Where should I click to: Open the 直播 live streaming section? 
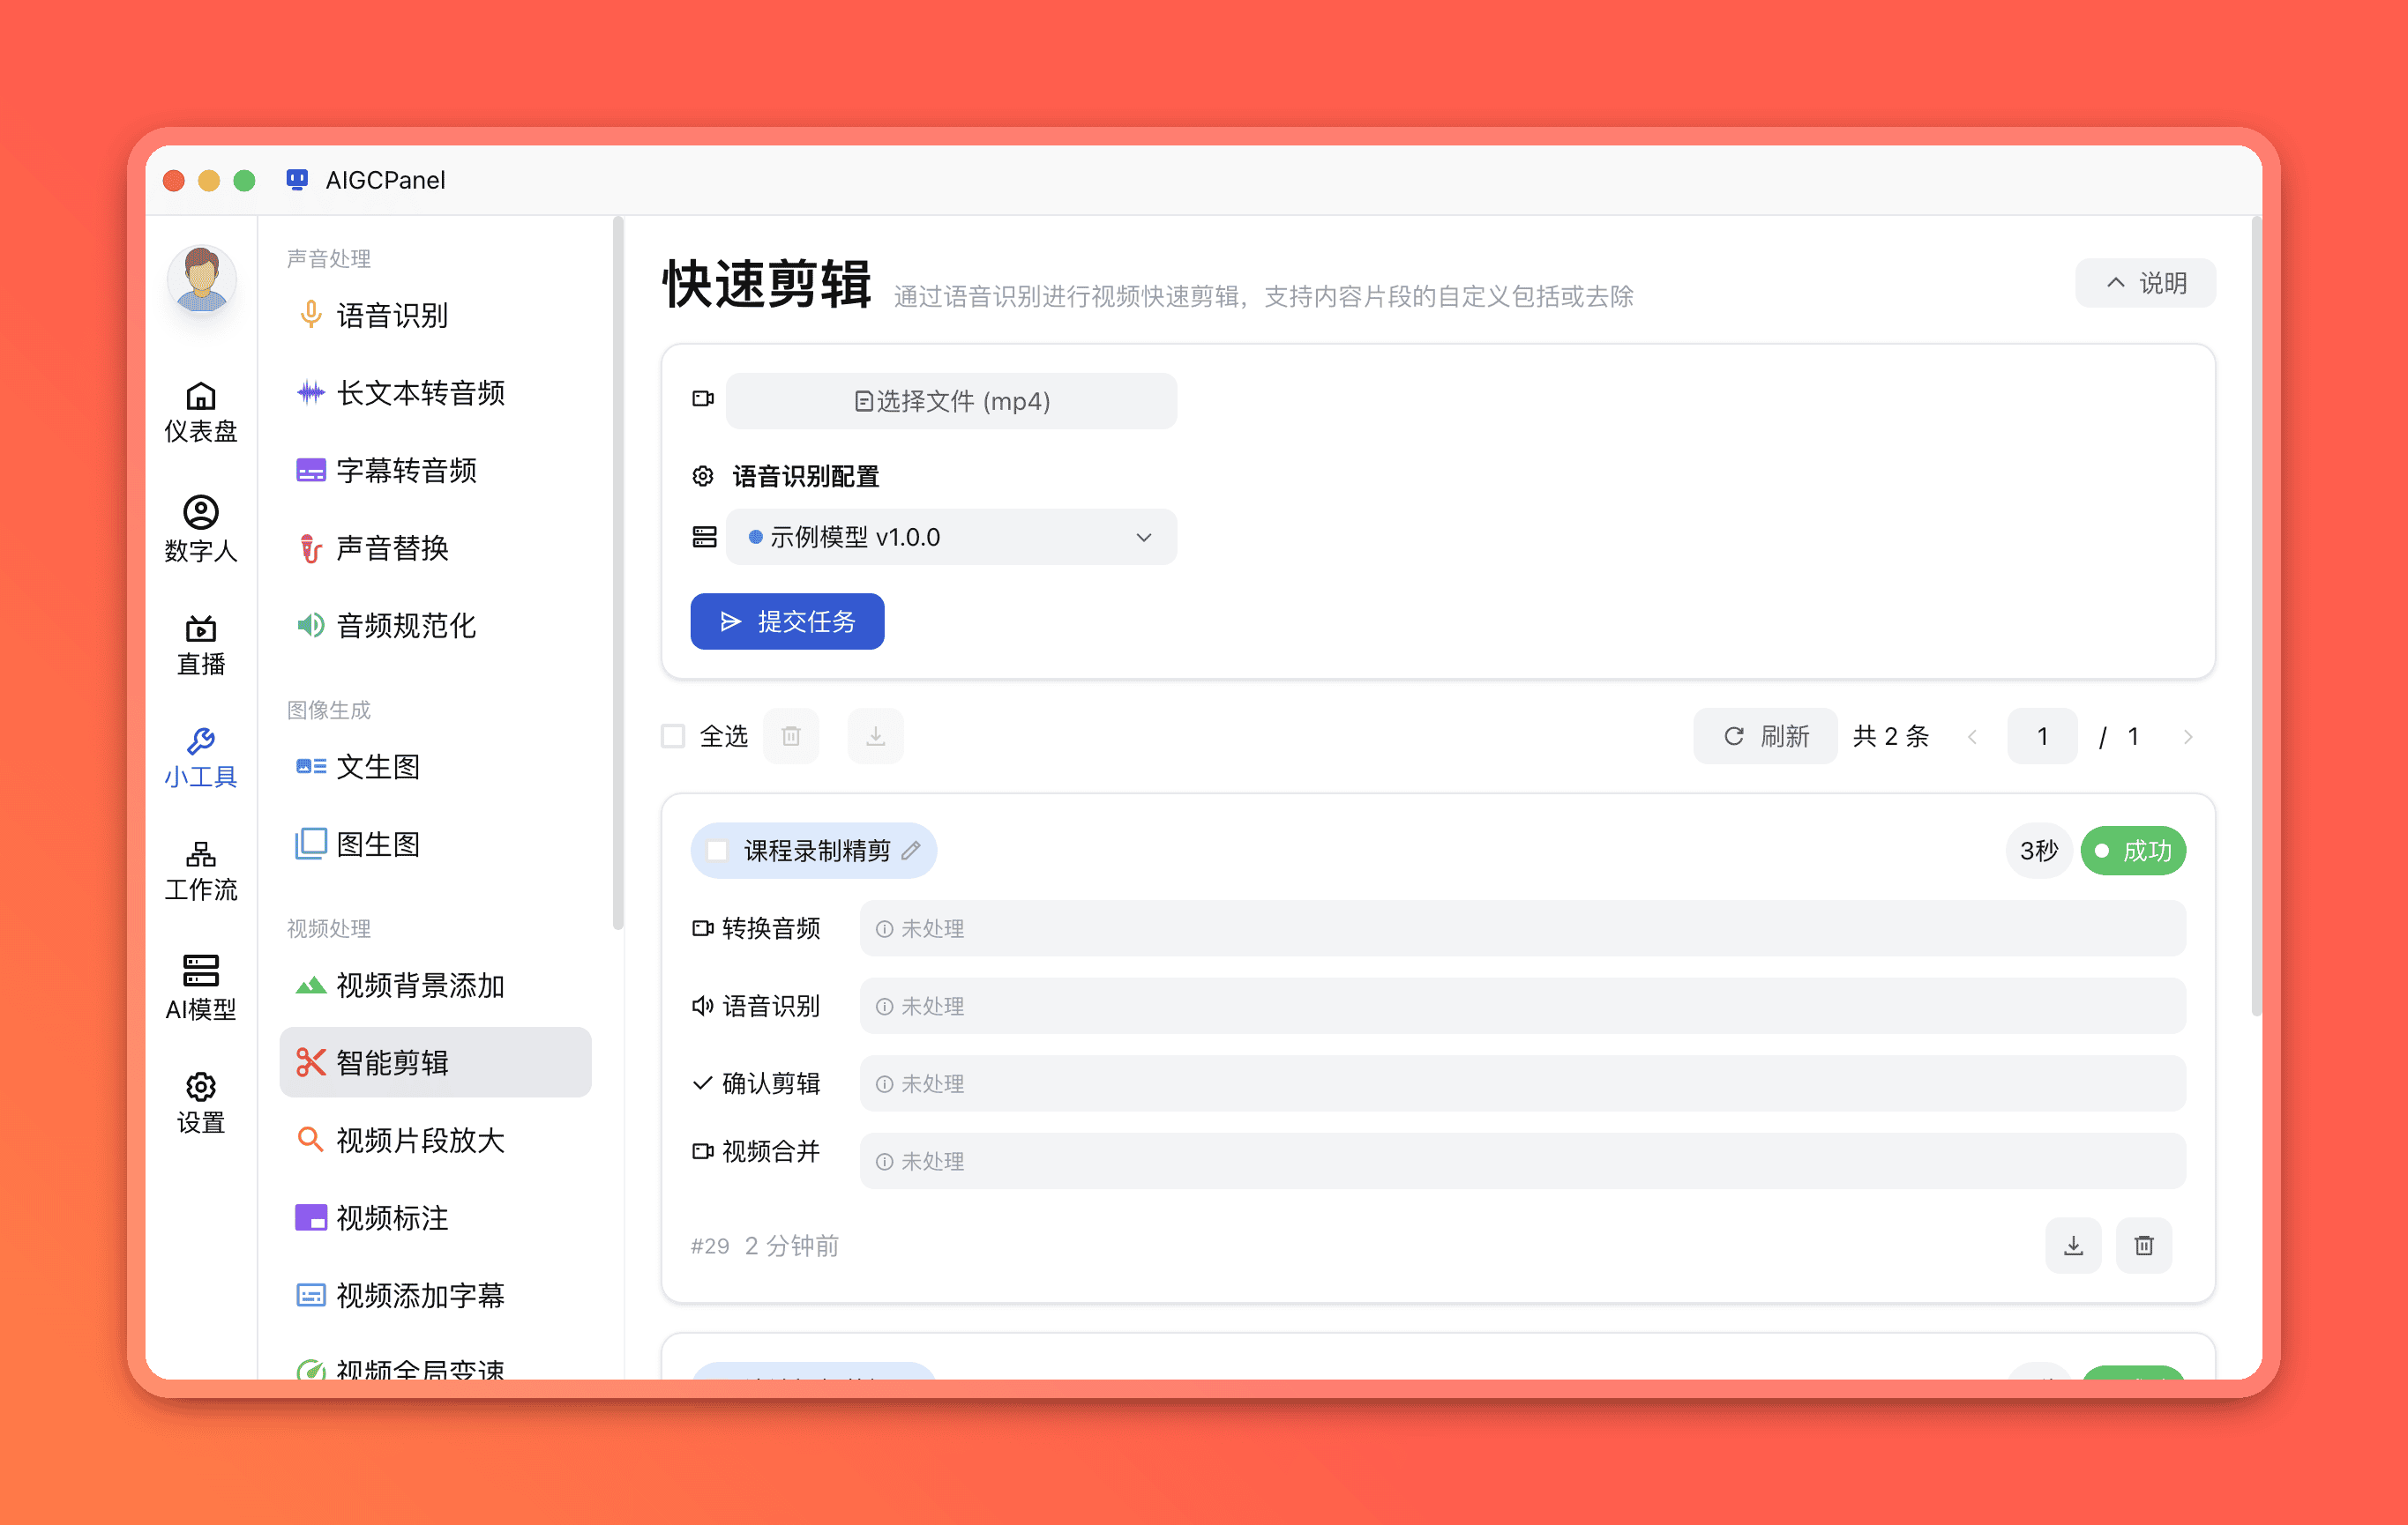(200, 645)
